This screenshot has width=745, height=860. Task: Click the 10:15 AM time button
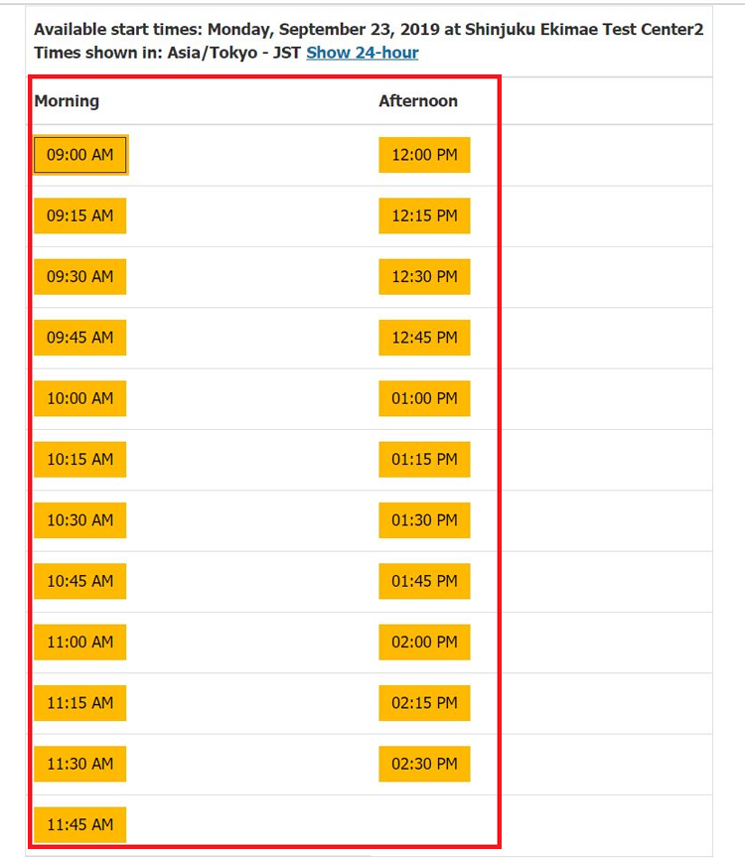[x=80, y=459]
